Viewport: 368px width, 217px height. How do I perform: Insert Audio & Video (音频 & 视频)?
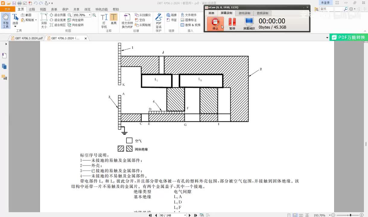(191, 25)
